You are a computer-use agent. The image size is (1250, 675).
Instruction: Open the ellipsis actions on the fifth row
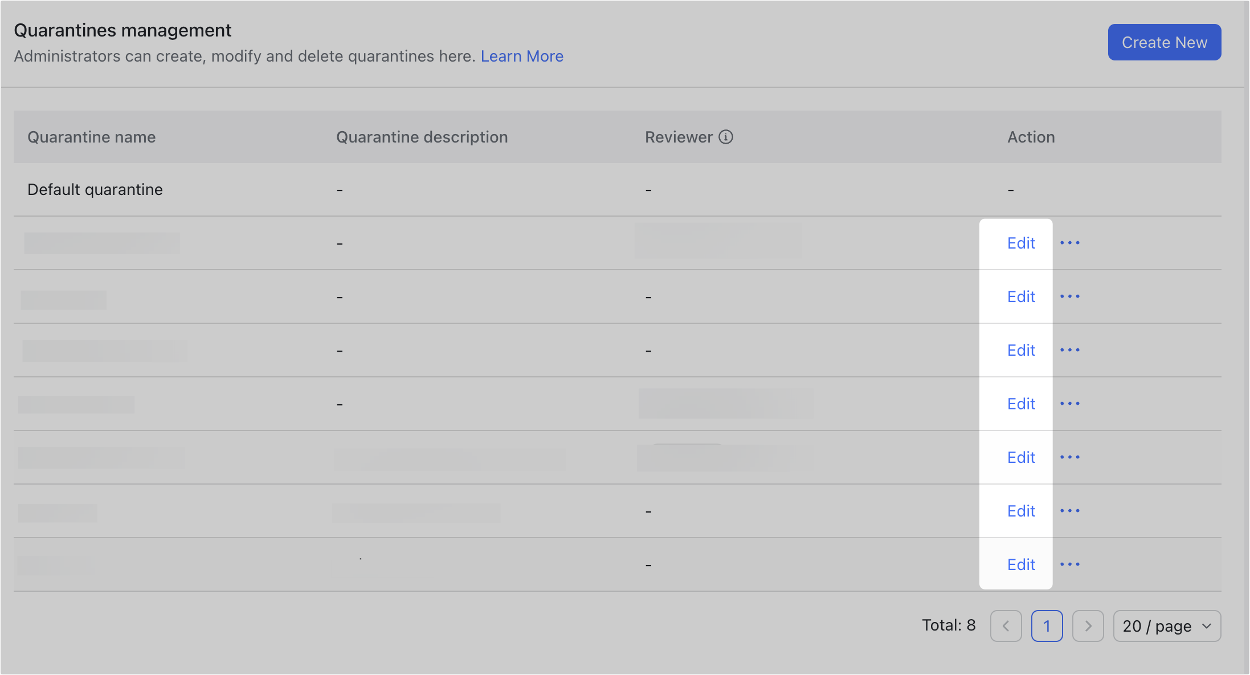[x=1070, y=404]
